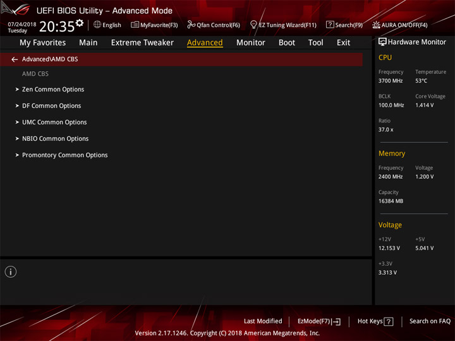Click the +5V 5.041 V reading
Screen dimensions: 455x341
[x=424, y=248]
